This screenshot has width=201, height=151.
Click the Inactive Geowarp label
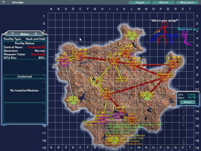click(122, 79)
